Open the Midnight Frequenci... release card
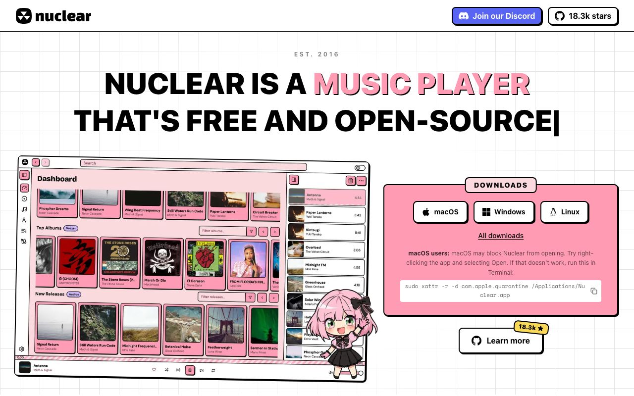634x396 pixels. tap(141, 330)
